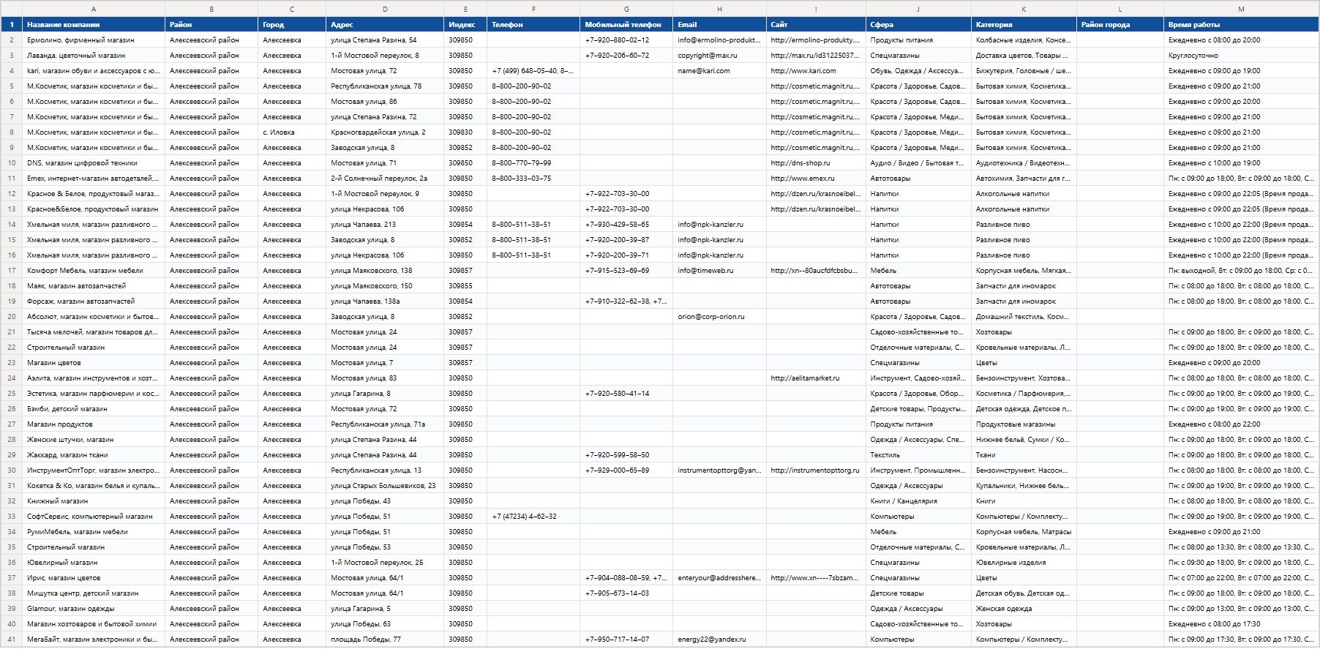Click mobile cell '+7–950–717–14–07'
Viewport: 1320px width, 660px height.
[x=626, y=640]
